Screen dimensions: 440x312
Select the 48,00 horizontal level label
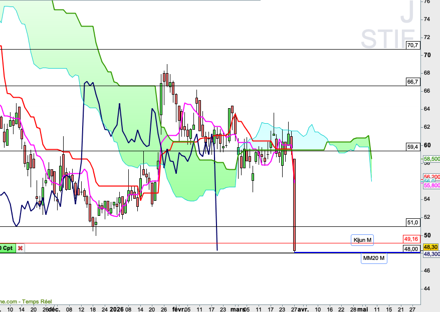click(x=411, y=248)
